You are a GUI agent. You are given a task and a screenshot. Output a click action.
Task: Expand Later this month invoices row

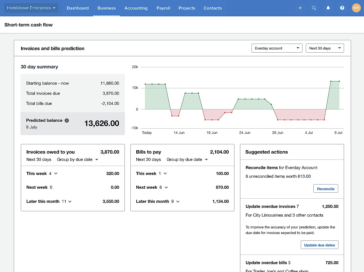[x=70, y=201]
